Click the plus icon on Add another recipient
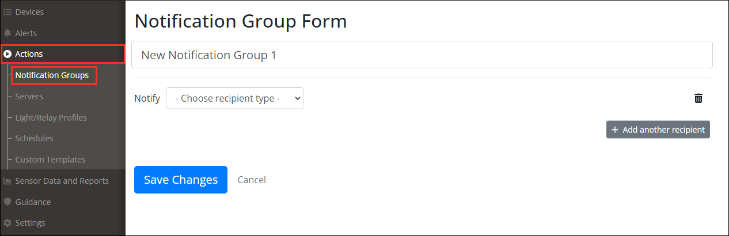729x236 pixels. (615, 130)
